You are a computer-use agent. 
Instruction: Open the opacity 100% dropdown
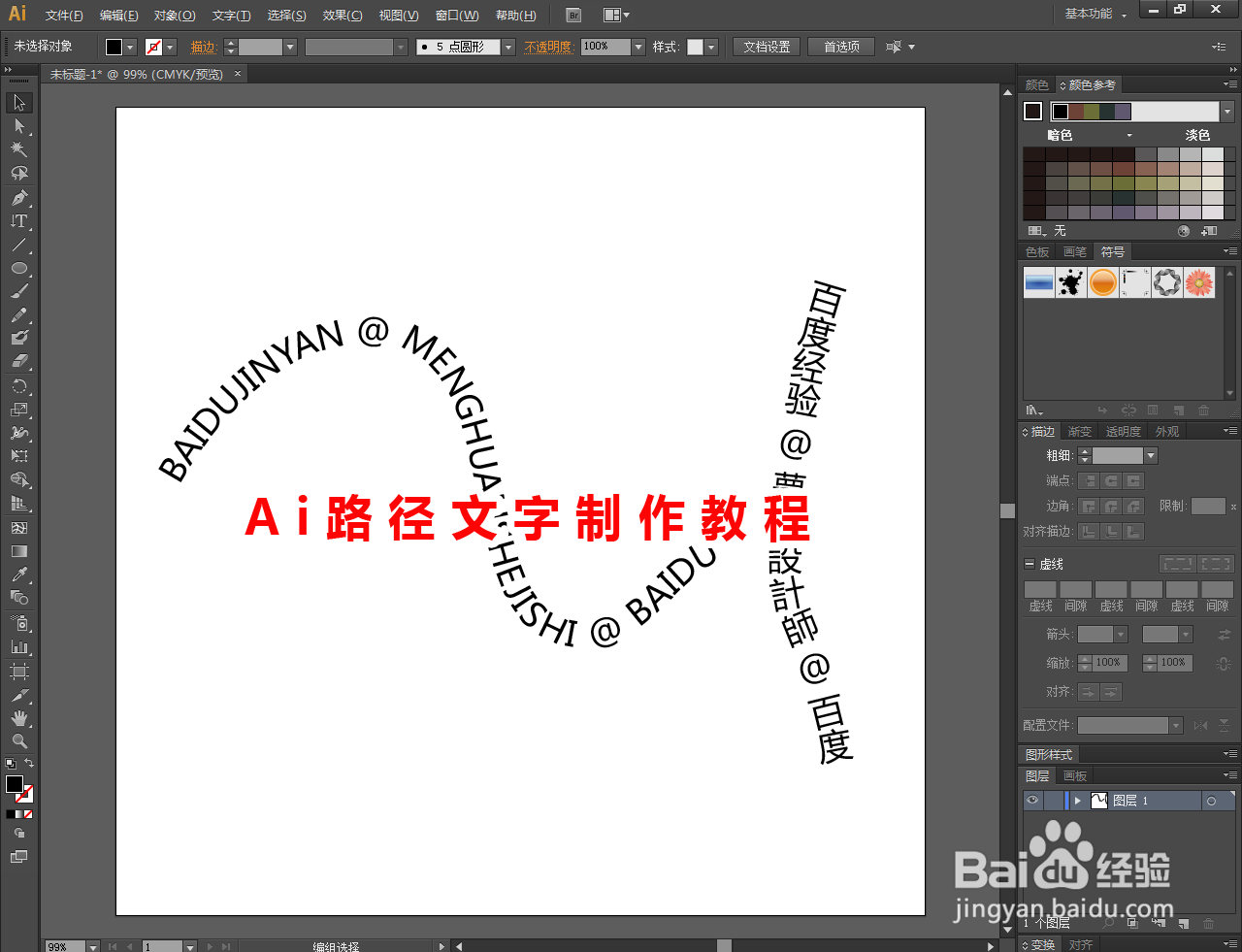pyautogui.click(x=638, y=47)
